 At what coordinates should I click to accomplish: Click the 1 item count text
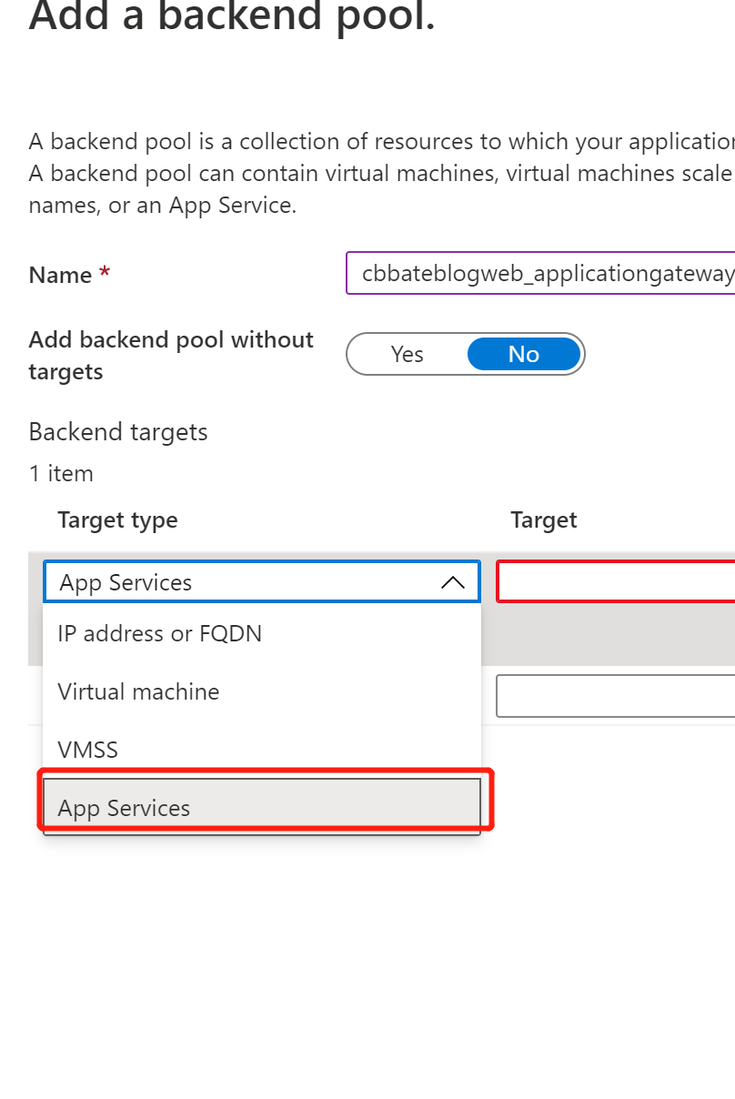pos(61,474)
